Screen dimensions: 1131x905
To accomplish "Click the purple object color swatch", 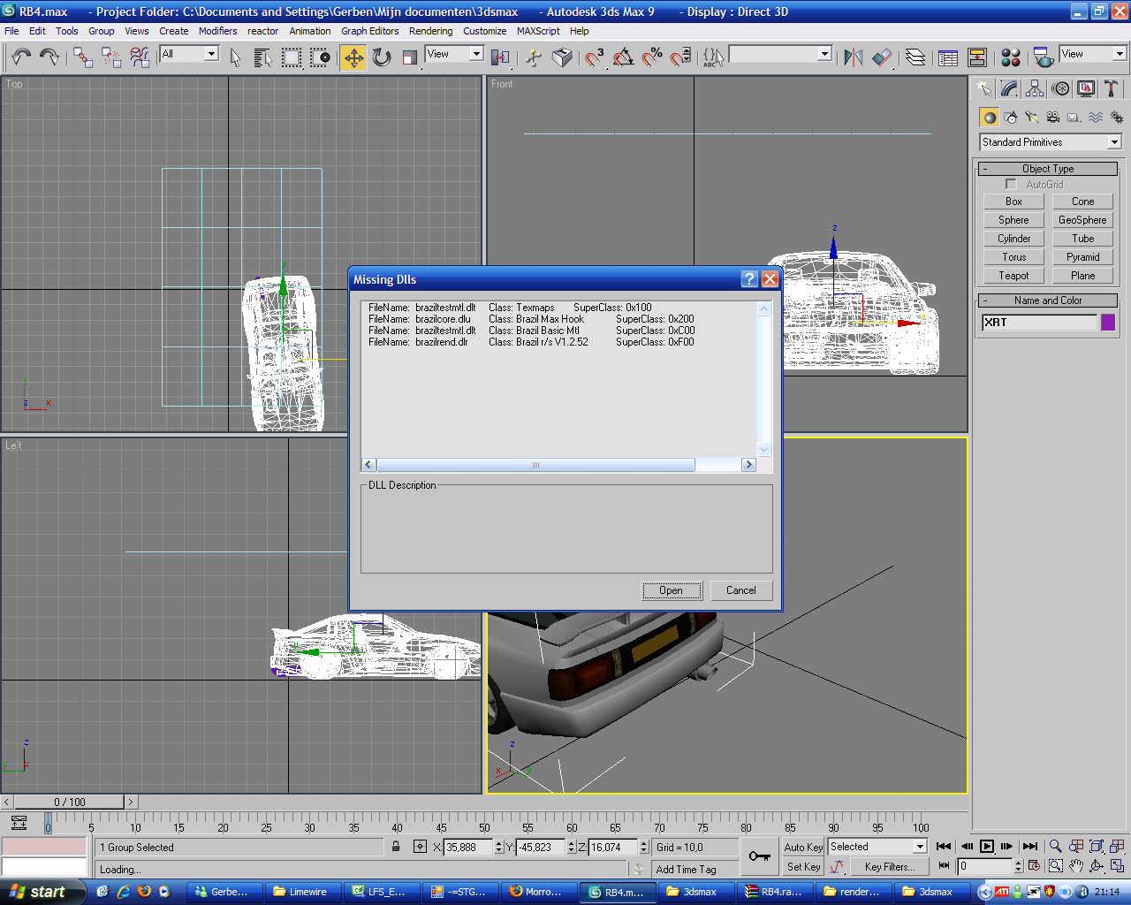I will 1108,323.
